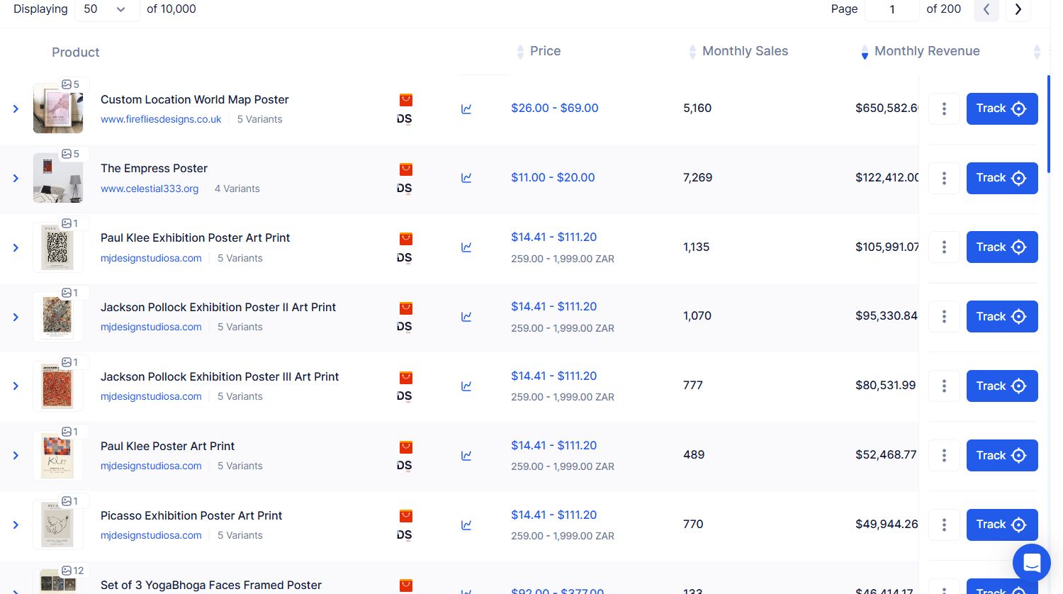Click the shop bag icon for Jackson Pollock Poster III
The height and width of the screenshot is (594, 1063).
pyautogui.click(x=406, y=378)
